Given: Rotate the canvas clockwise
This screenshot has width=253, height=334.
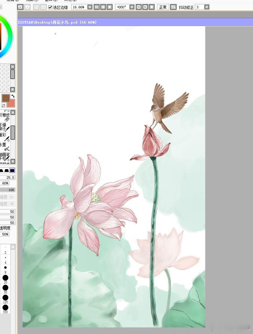Looking at the screenshot, I should coord(145,7).
